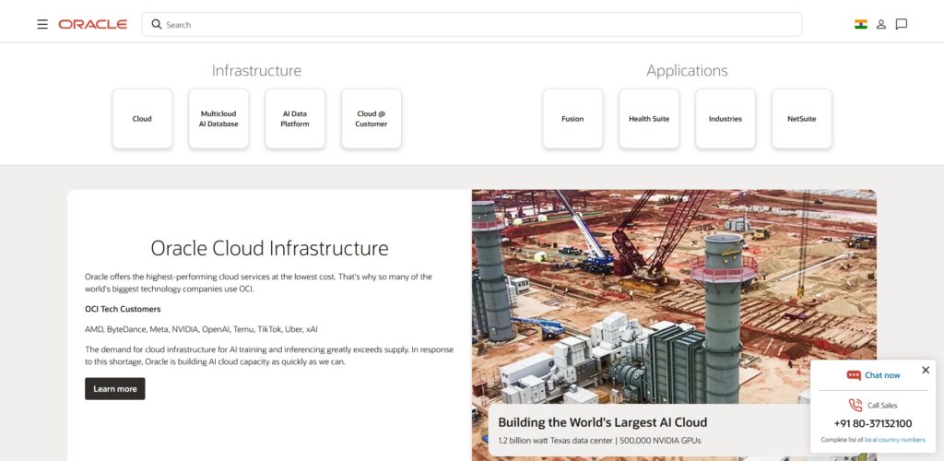This screenshot has height=461, width=944.
Task: Click the Learn more button
Action: (115, 389)
